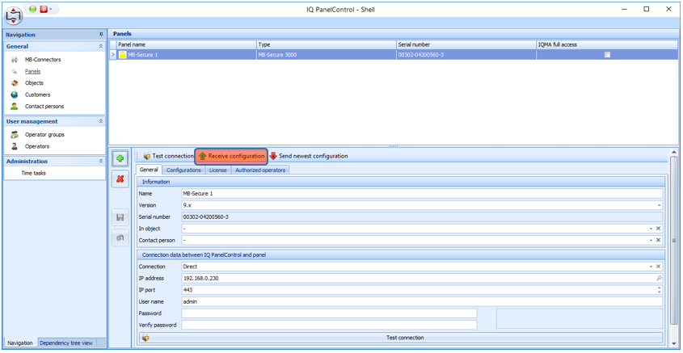Switch to the Authorized operators tab

pyautogui.click(x=260, y=170)
